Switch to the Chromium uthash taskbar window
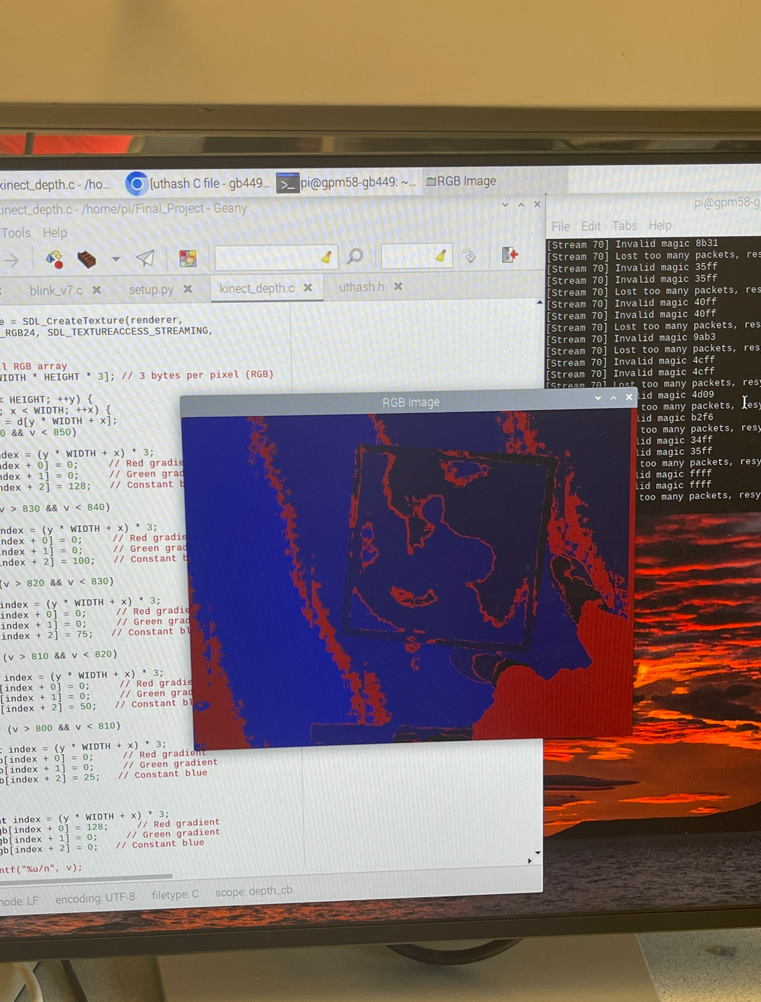This screenshot has height=1002, width=761. pyautogui.click(x=199, y=183)
